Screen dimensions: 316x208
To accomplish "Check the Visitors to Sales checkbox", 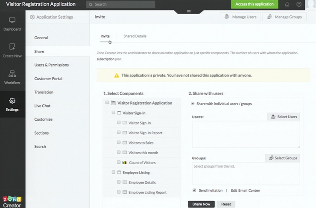I will 119,142.
